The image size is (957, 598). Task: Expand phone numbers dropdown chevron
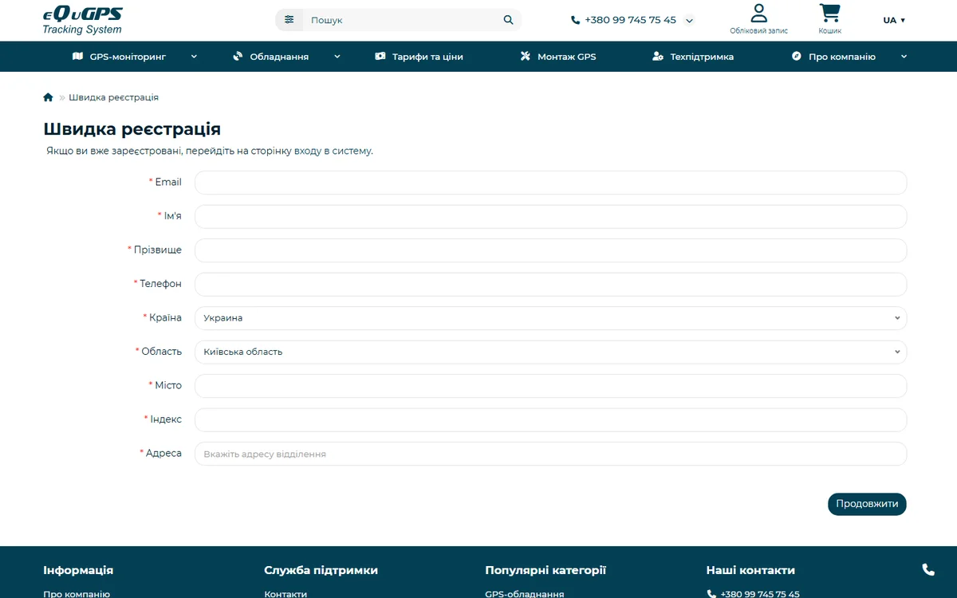click(690, 21)
